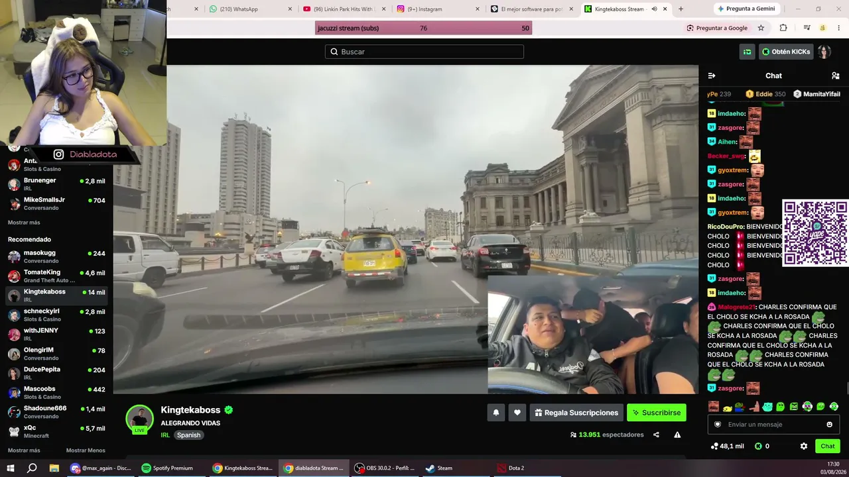Viewport: 849px width, 477px height.
Task: Report the stream via warning triangle icon
Action: 677,435
